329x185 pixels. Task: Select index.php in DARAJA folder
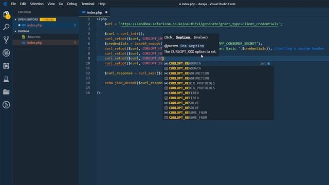(x=46, y=43)
